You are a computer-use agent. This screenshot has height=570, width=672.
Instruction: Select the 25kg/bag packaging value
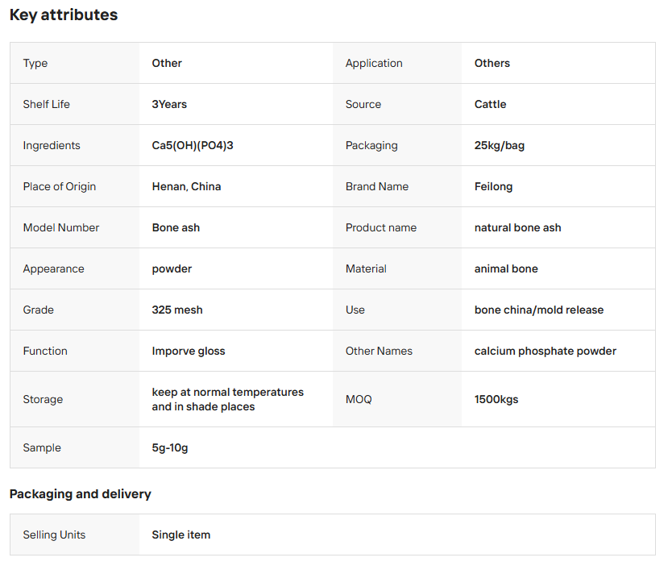pyautogui.click(x=499, y=145)
